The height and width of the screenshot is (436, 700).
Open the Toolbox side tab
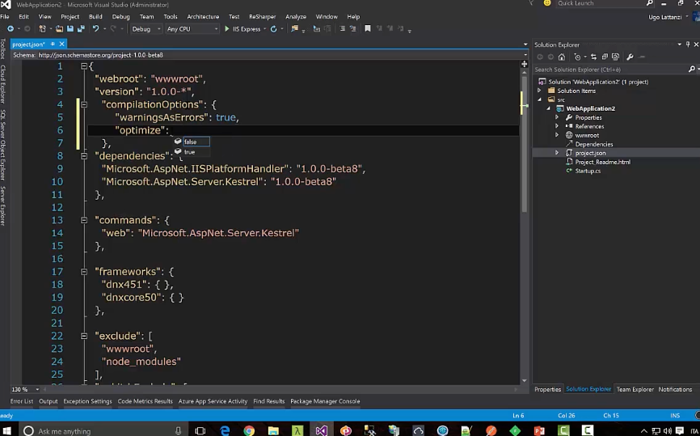coord(3,49)
